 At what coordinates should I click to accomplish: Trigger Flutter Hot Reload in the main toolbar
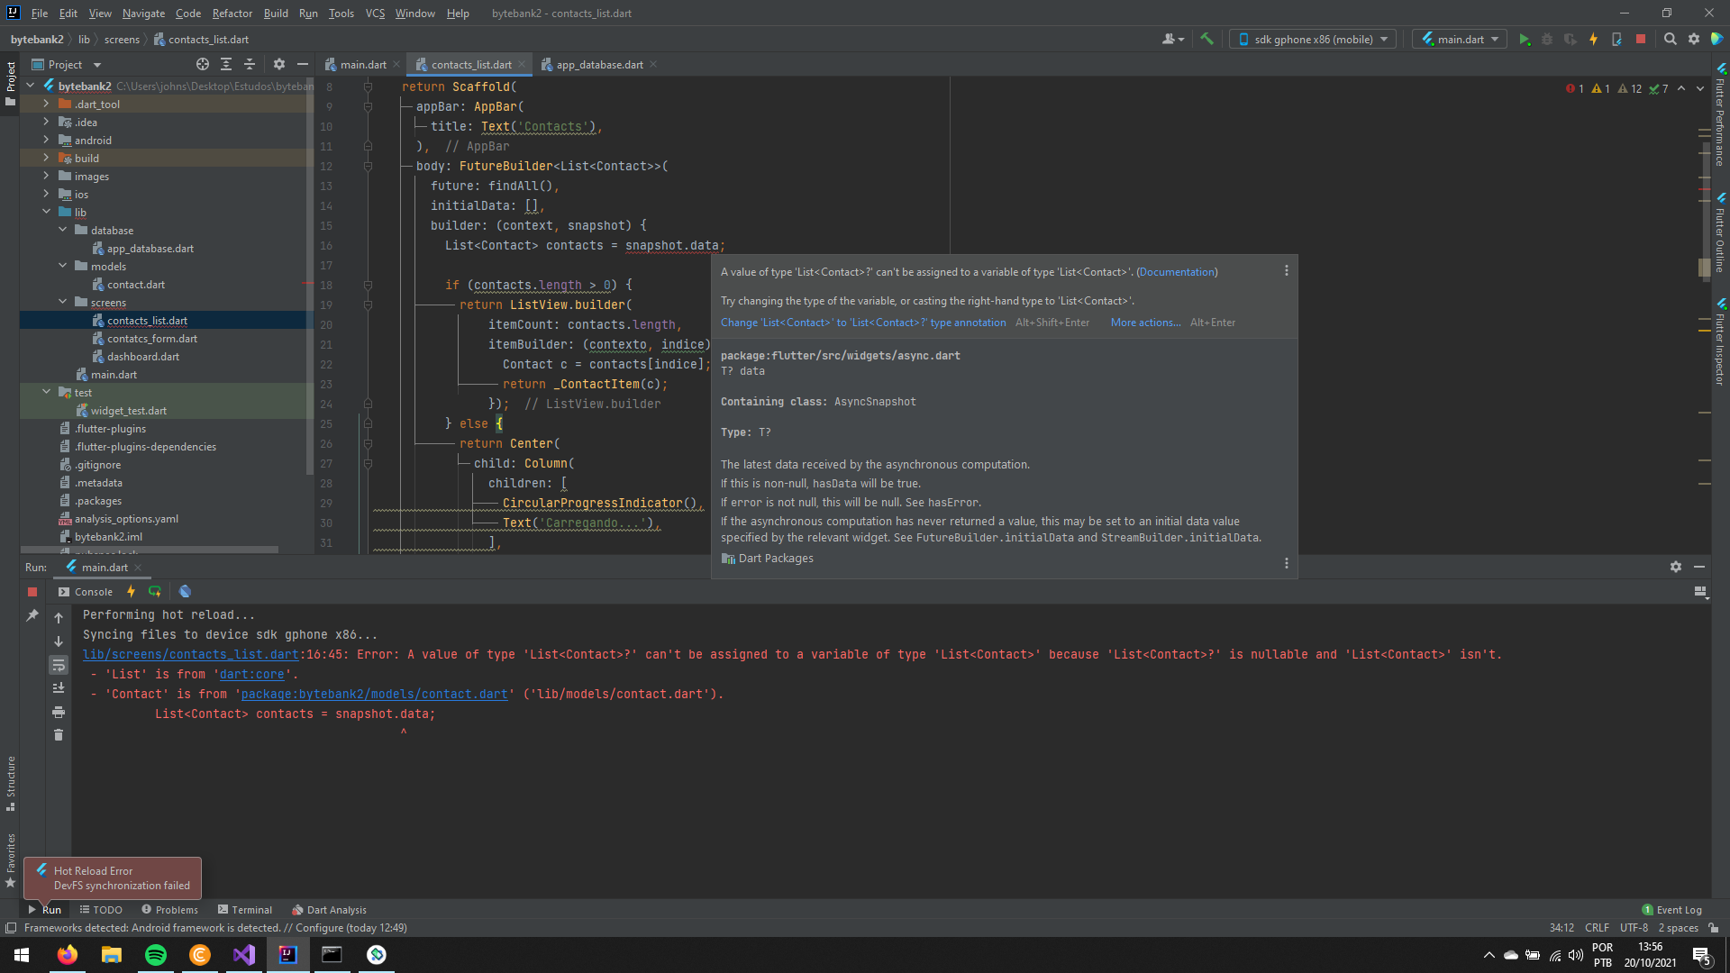point(1593,39)
